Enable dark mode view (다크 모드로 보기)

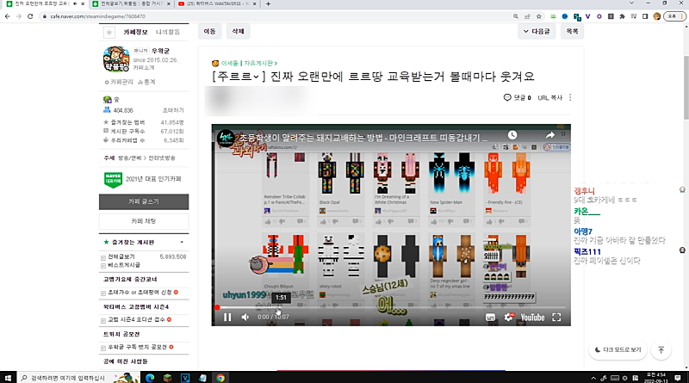click(x=618, y=350)
